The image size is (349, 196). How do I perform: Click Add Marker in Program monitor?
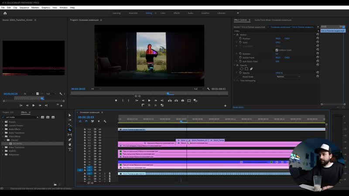(116, 101)
